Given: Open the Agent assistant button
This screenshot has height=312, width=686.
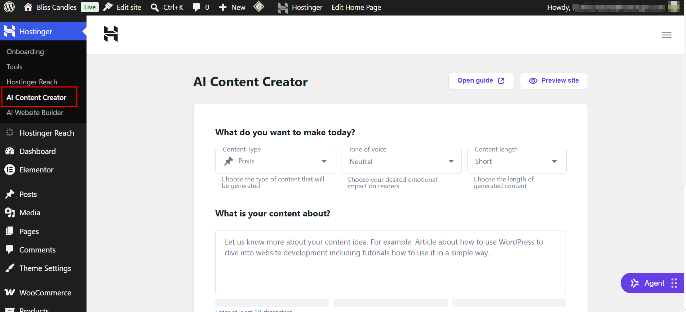Looking at the screenshot, I should 652,283.
